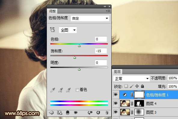Switch to the 图层 tab
The image size is (178, 119).
(x=117, y=72)
